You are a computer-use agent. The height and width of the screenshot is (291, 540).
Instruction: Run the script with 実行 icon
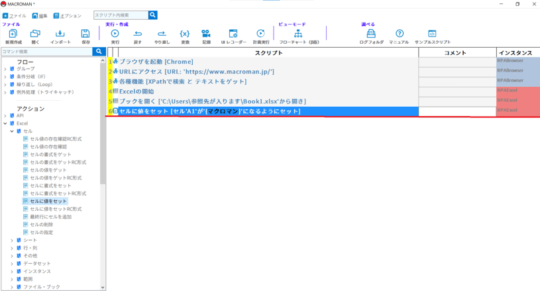115,33
